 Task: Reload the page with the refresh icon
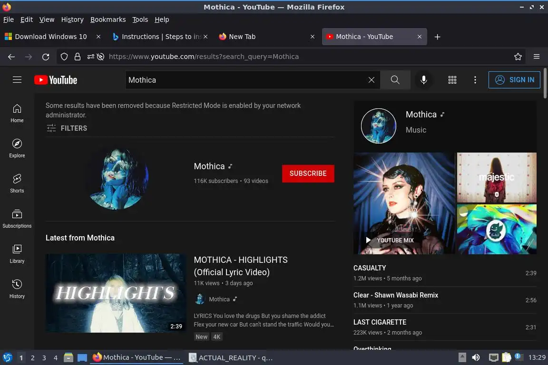[46, 57]
